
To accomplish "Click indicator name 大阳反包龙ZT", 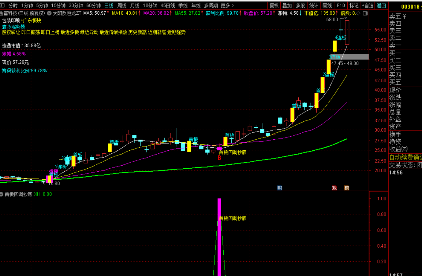I will (x=67, y=13).
